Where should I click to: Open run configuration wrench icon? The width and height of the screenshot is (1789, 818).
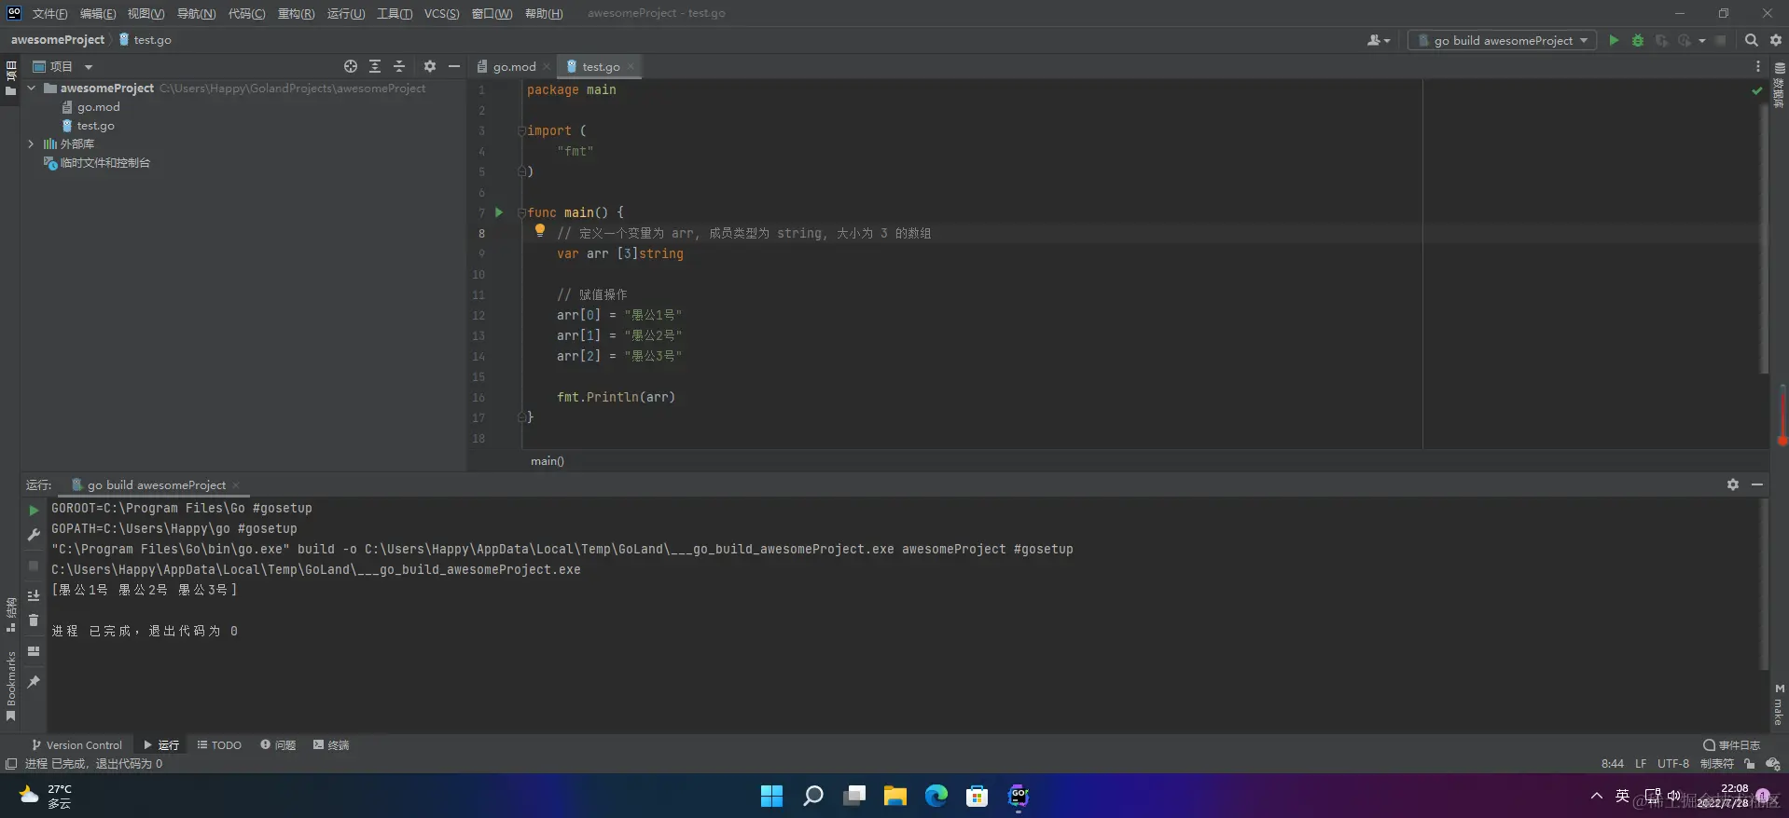click(x=34, y=535)
